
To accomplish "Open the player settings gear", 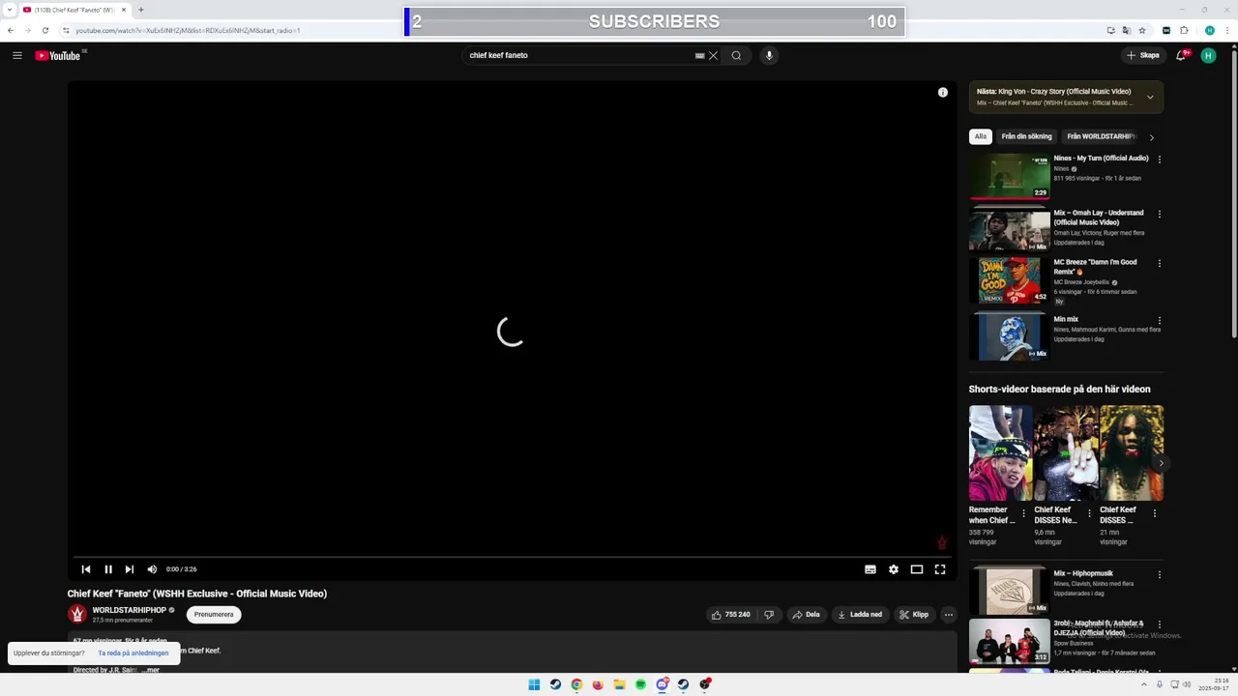I will pos(894,569).
